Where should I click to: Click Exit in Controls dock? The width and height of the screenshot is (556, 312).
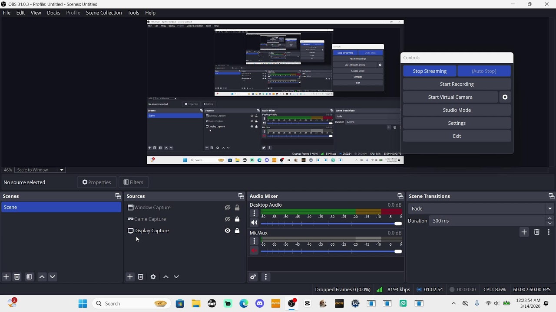(457, 136)
